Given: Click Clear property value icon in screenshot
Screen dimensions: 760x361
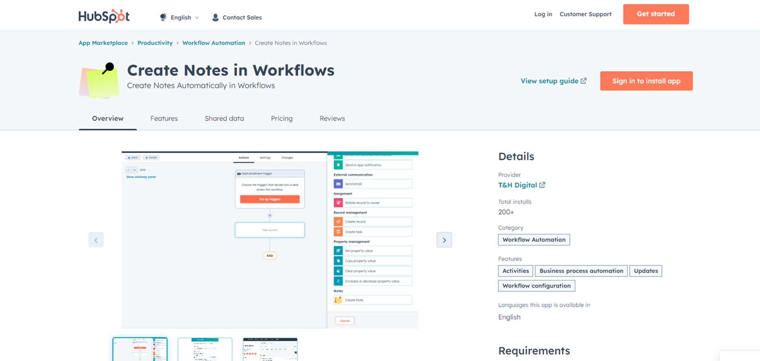Looking at the screenshot, I should pyautogui.click(x=338, y=271).
